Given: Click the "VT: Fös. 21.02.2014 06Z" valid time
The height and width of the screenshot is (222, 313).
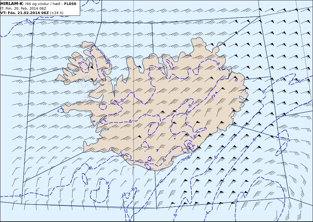Looking at the screenshot, I should (x=24, y=13).
